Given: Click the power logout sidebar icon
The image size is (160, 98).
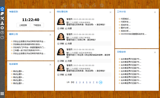Looking at the screenshot, I should [2, 37].
